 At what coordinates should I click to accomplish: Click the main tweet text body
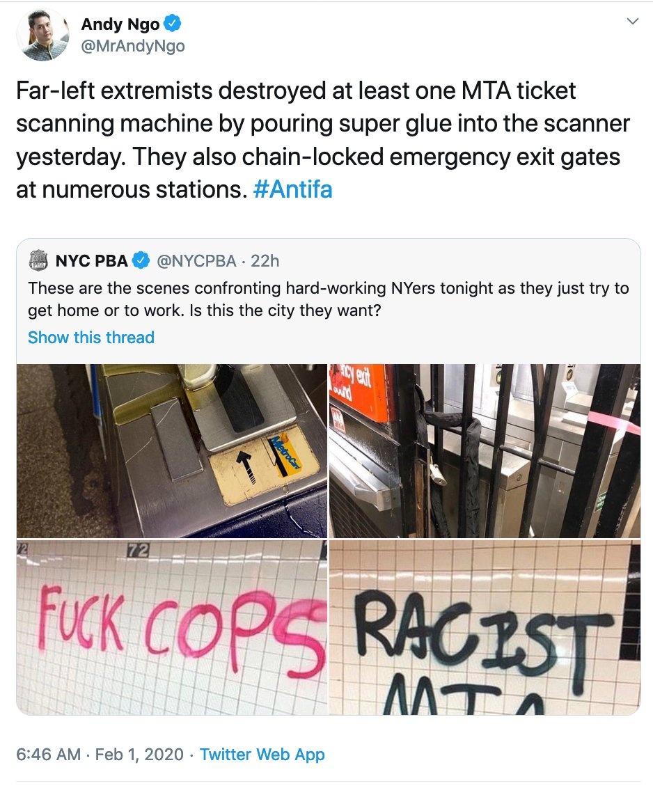point(323,140)
